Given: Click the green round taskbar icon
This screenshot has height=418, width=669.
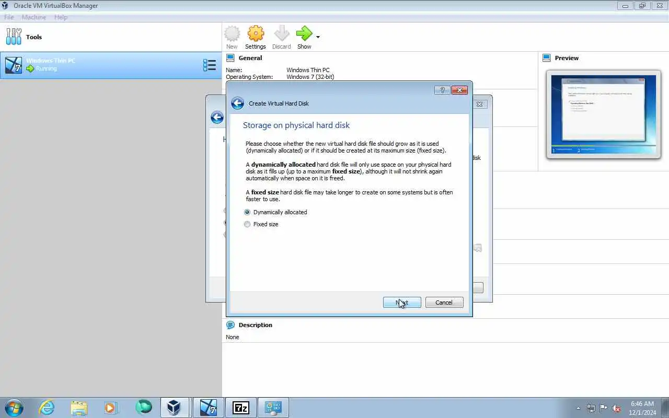Looking at the screenshot, I should point(143,407).
